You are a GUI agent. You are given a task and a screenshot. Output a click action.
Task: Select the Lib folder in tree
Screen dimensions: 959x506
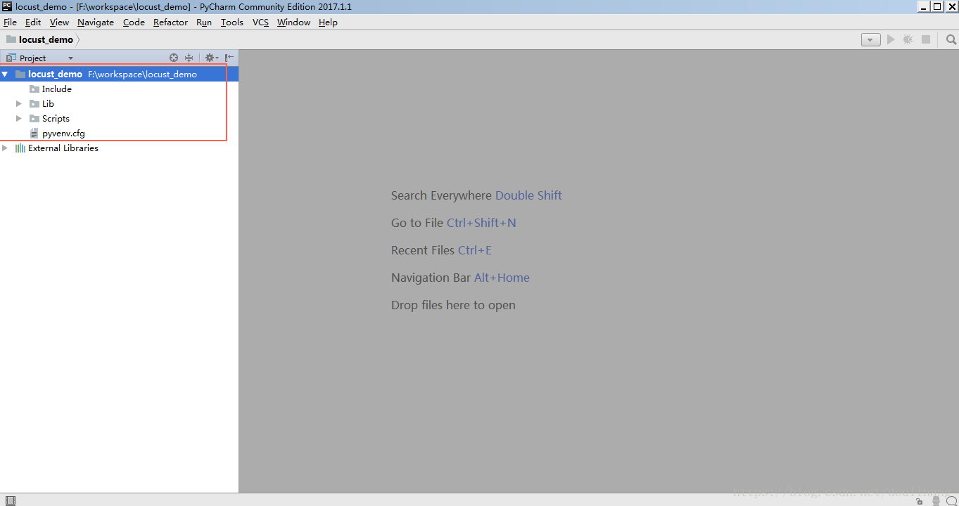(48, 103)
